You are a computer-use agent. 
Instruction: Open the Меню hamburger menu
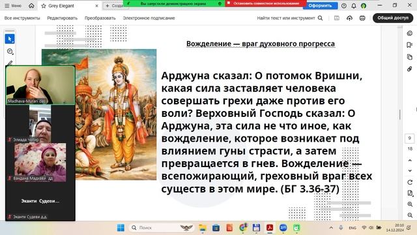[13, 6]
